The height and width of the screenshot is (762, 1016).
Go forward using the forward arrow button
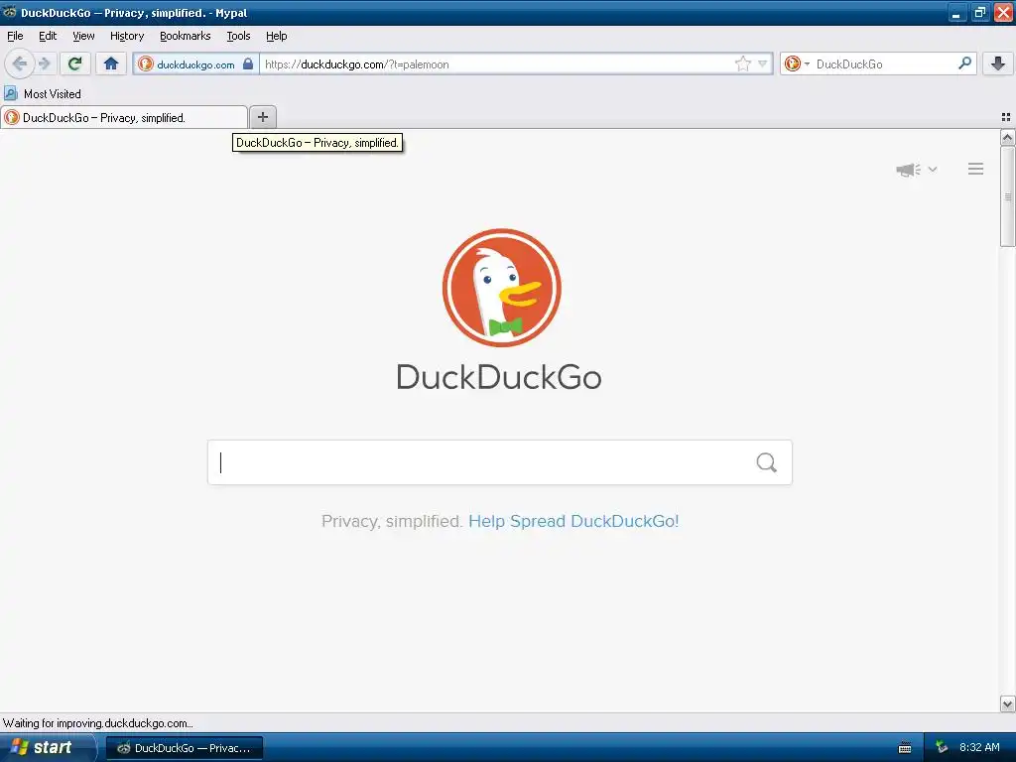(x=45, y=63)
